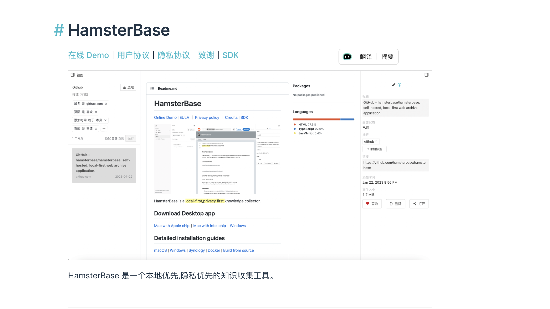This screenshot has height=309, width=550.
Task: Click 摘要 in the floating toolbar
Action: point(387,57)
